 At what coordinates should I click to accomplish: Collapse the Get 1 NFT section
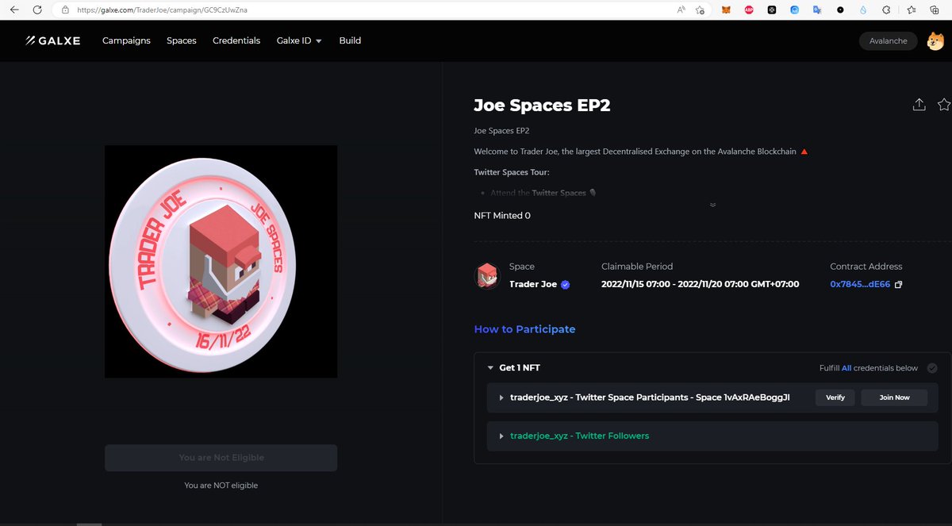pyautogui.click(x=490, y=368)
